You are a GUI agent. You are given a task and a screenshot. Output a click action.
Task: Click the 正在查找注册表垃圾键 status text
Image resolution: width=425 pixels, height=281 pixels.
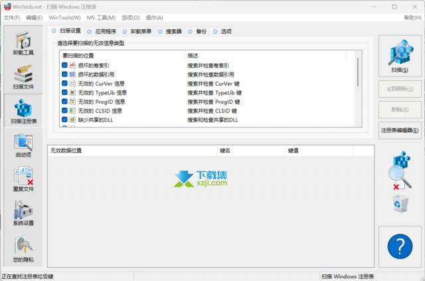point(27,276)
